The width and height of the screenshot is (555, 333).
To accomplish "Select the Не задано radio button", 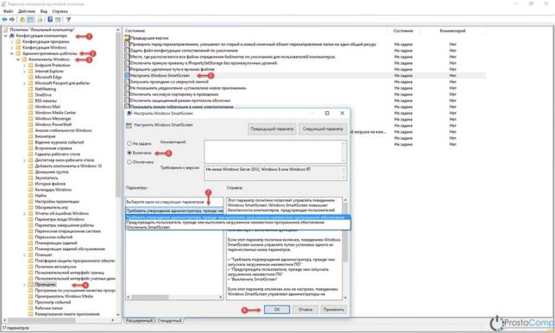I will point(129,144).
